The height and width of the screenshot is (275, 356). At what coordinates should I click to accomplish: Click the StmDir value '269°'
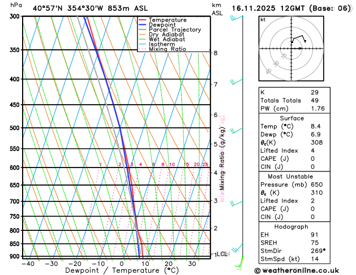click(x=318, y=251)
